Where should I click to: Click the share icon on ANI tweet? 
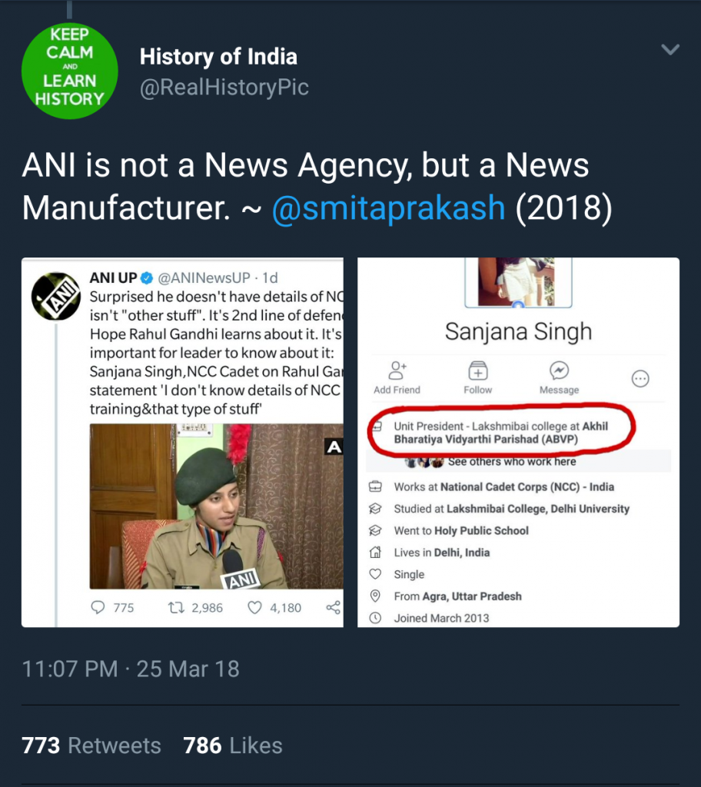(334, 607)
